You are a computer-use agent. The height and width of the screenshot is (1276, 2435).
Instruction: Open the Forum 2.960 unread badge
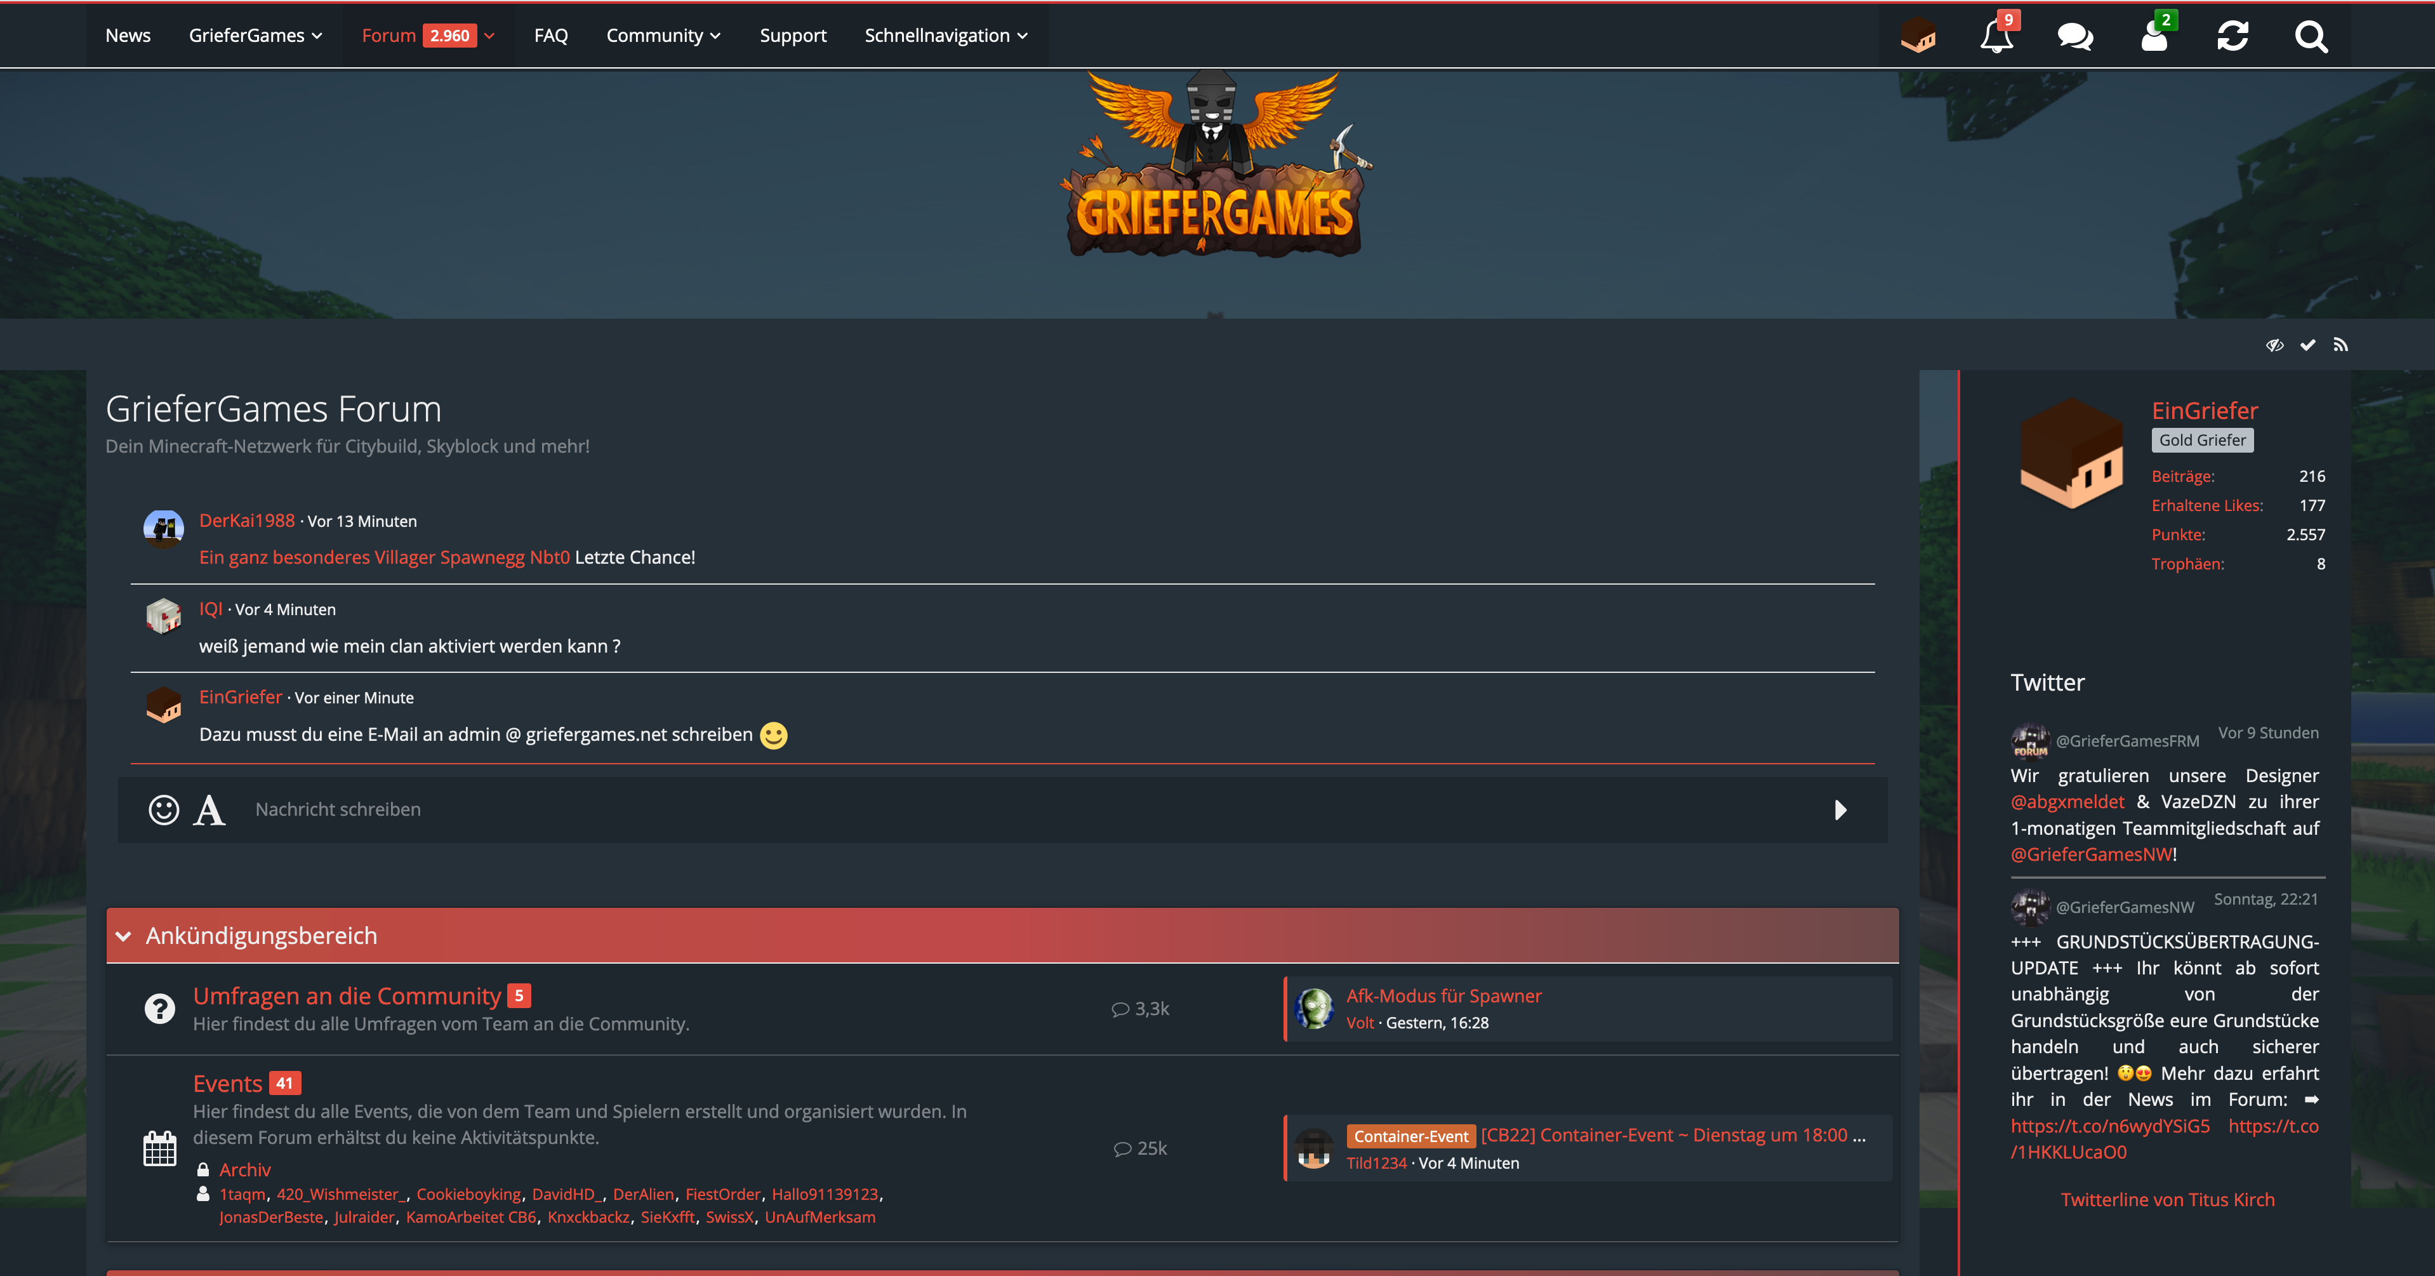[449, 36]
